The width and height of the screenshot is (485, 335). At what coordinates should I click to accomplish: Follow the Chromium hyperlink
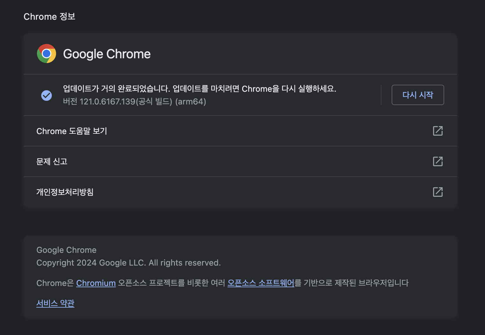96,283
